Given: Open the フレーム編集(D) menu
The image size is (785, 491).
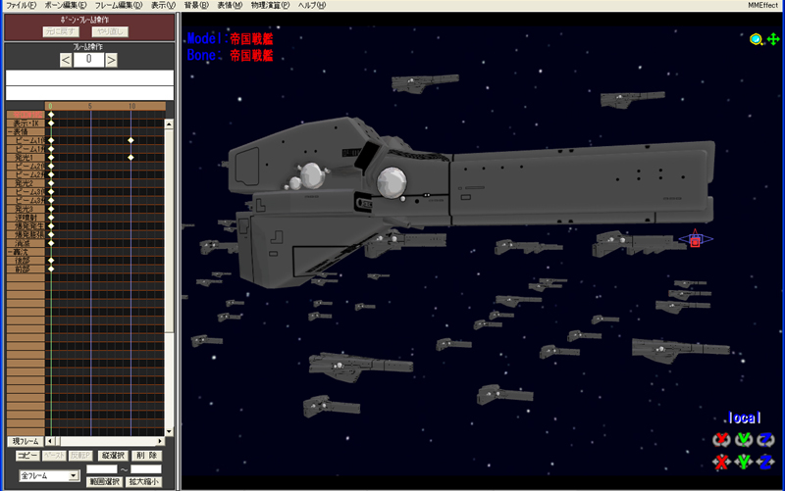Looking at the screenshot, I should click(x=119, y=5).
